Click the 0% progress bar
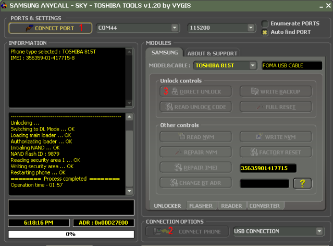The height and width of the screenshot is (246, 333). click(x=71, y=234)
